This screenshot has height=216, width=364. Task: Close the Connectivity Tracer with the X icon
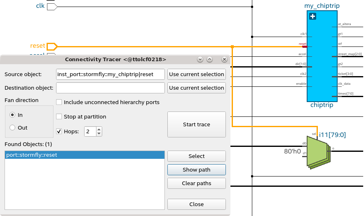[x=224, y=60]
